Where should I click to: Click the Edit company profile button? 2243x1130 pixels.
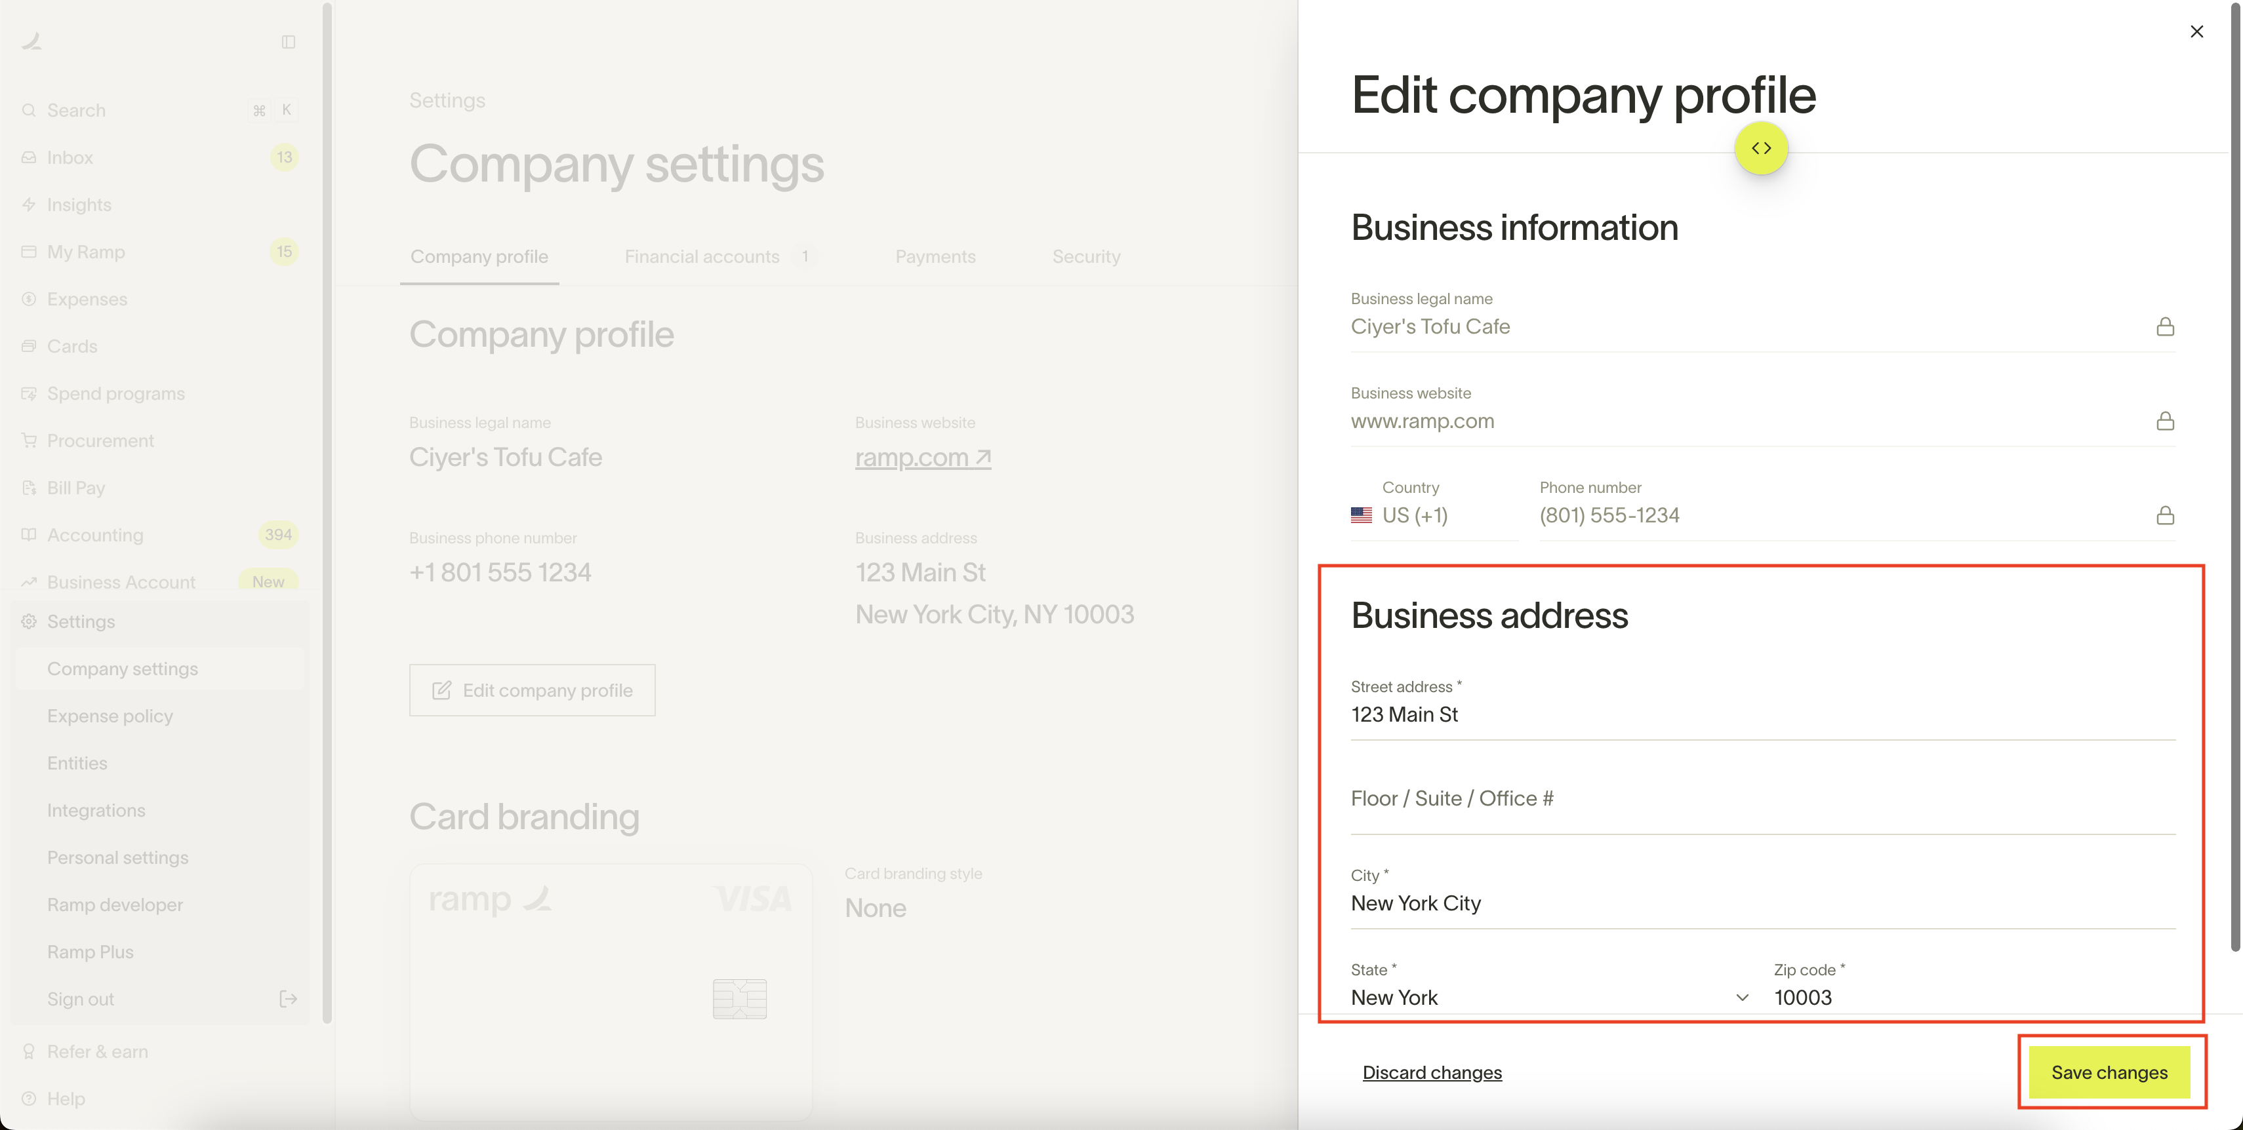click(532, 691)
